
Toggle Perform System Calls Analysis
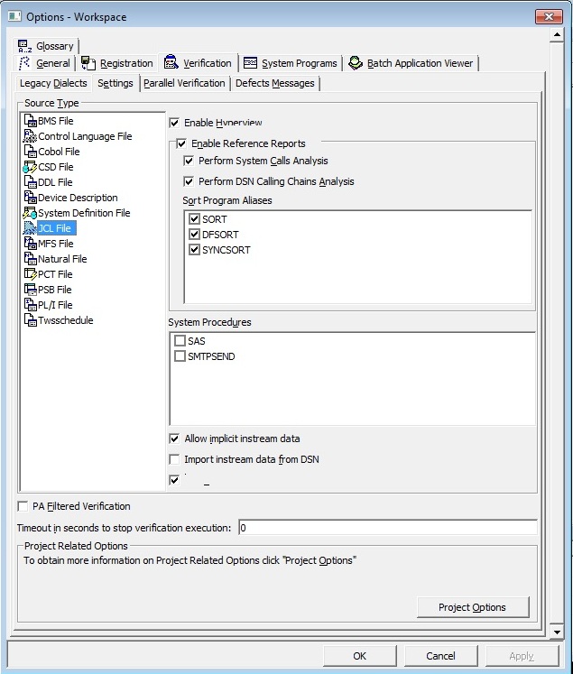click(x=189, y=161)
